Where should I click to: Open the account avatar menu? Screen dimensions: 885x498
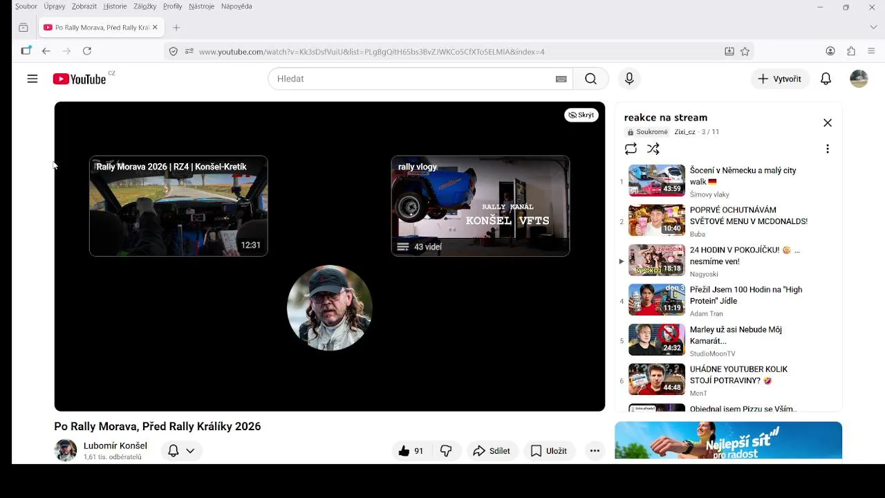pos(859,79)
